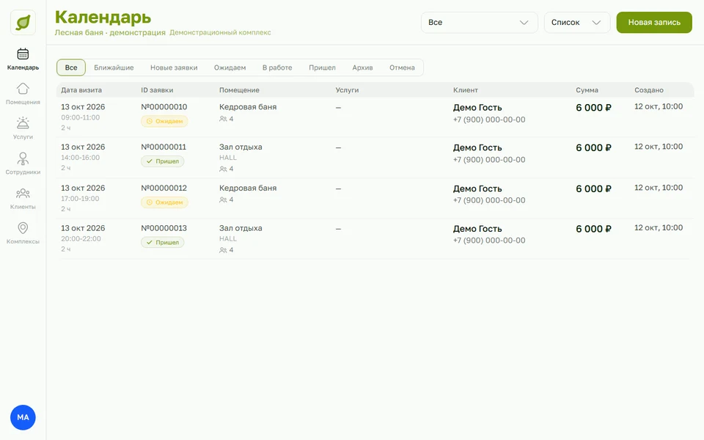Switch to the В работе tab
The image size is (704, 440).
(277, 67)
